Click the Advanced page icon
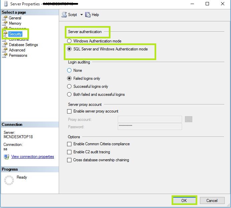231x208 pixels. (5, 50)
